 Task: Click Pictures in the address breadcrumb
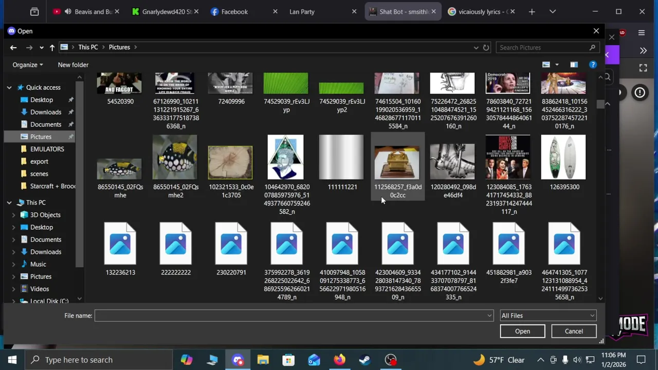[119, 47]
